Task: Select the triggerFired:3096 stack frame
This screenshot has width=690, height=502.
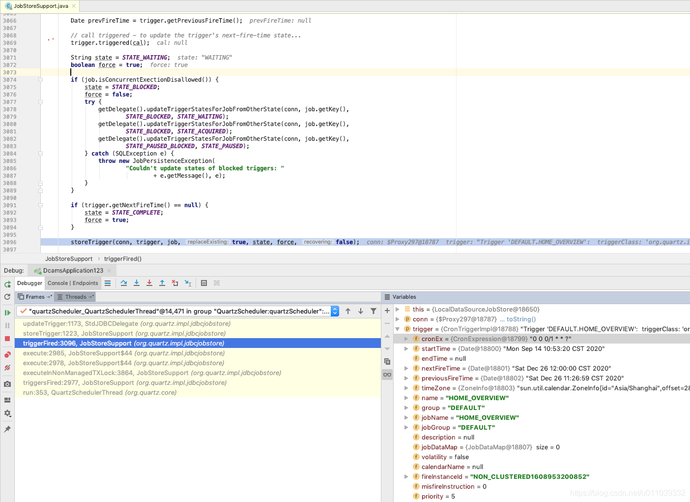Action: pos(198,344)
